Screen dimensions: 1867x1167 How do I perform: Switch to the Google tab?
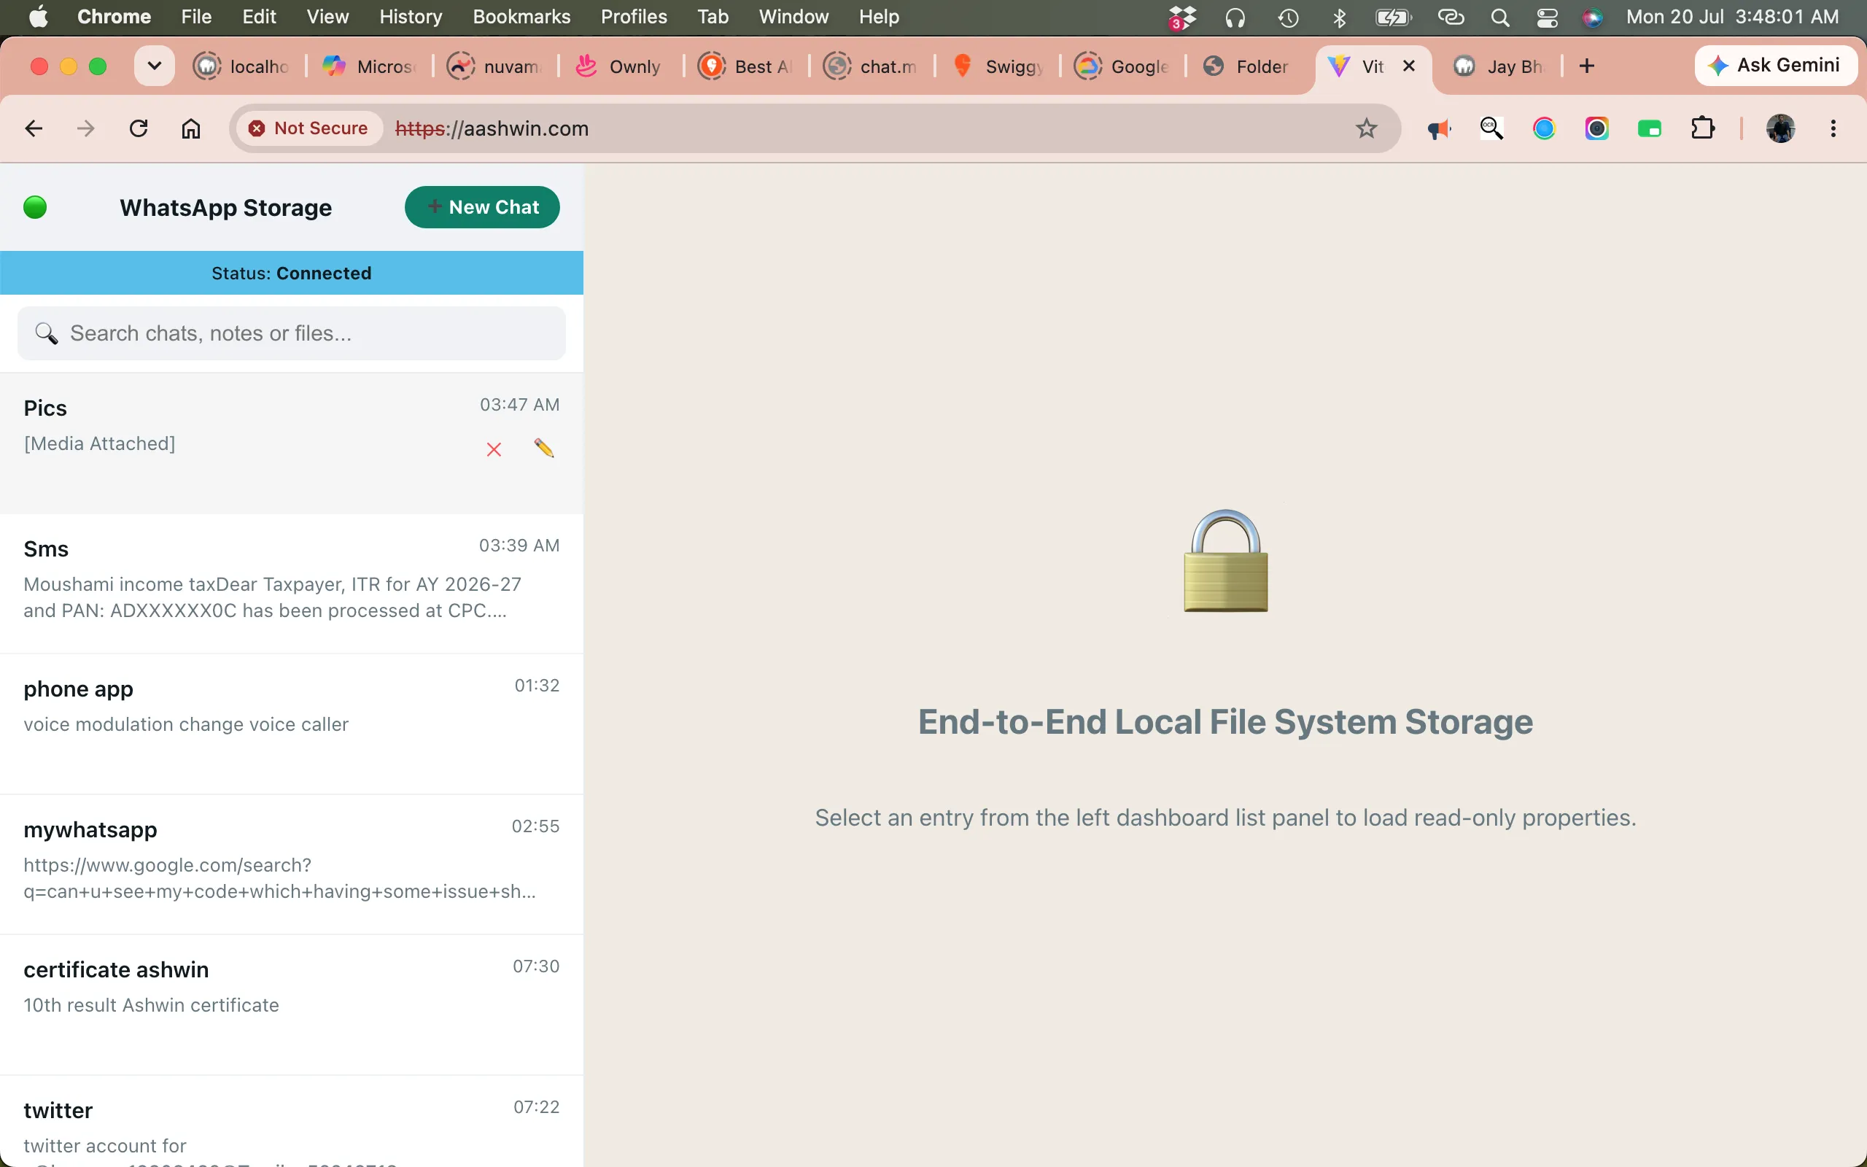coord(1122,66)
